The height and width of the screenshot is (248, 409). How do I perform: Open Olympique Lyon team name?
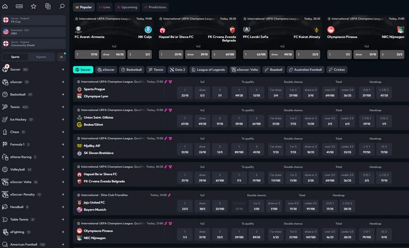[96, 96]
